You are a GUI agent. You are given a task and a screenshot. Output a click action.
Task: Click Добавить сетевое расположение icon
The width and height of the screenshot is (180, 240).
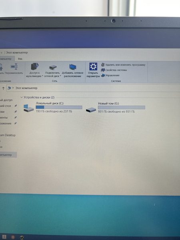73,70
